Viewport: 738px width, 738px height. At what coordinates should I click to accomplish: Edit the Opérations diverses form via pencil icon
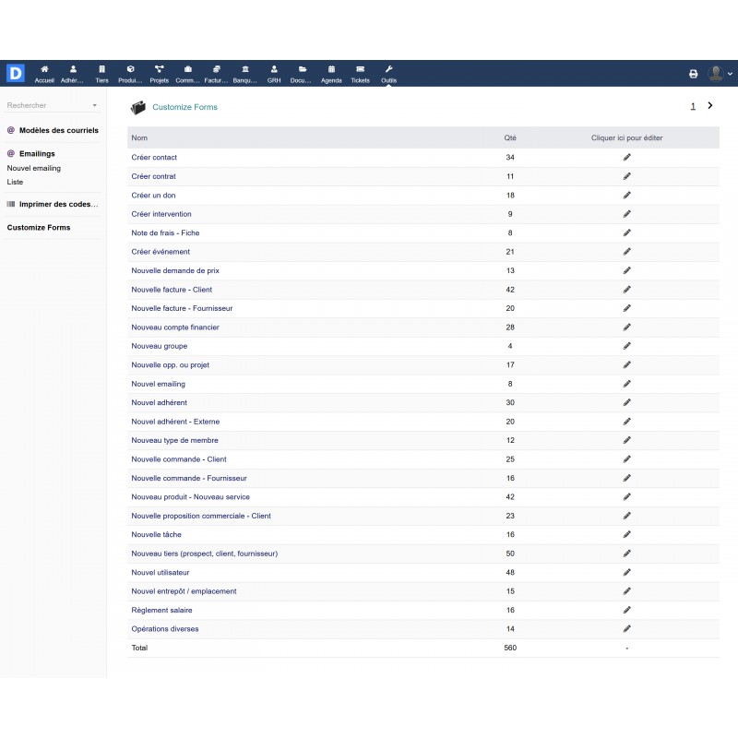pos(627,628)
